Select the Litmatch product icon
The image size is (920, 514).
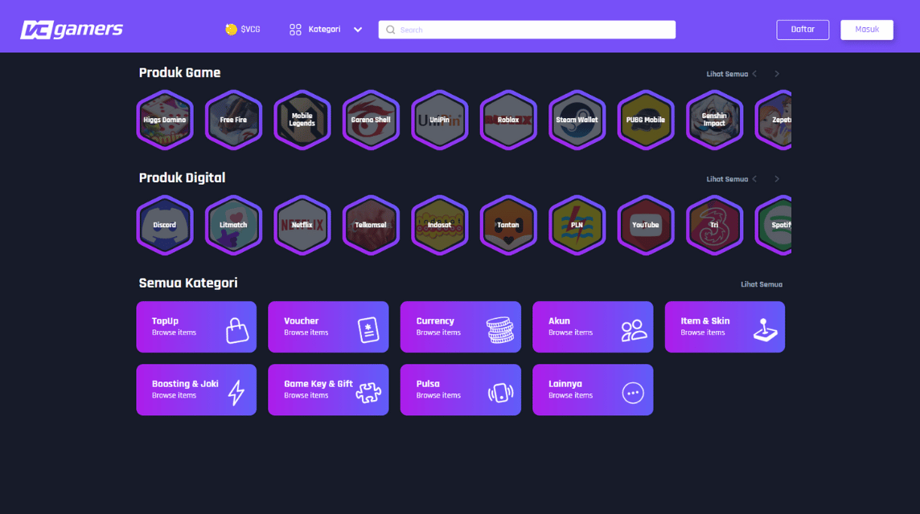tap(233, 225)
